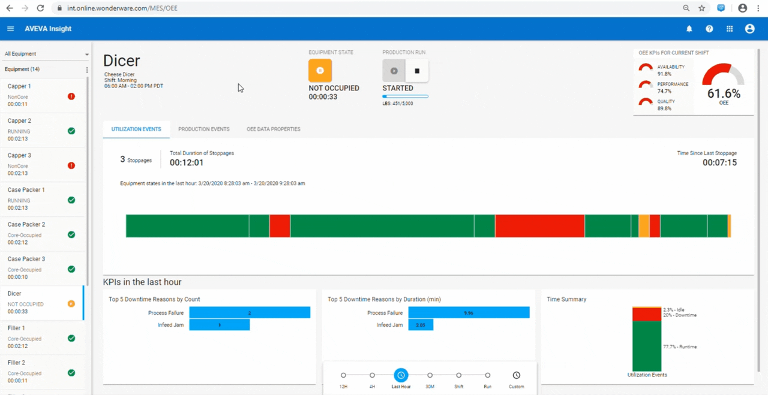
Task: Click the blue browser extension icon
Action: tap(721, 8)
